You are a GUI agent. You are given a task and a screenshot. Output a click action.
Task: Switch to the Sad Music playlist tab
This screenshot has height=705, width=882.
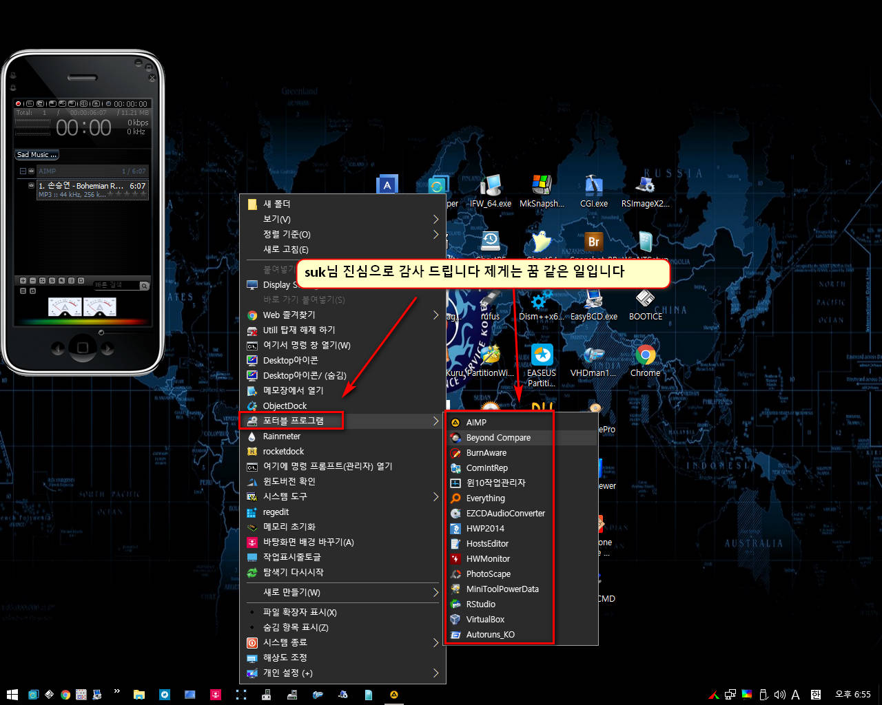point(37,155)
